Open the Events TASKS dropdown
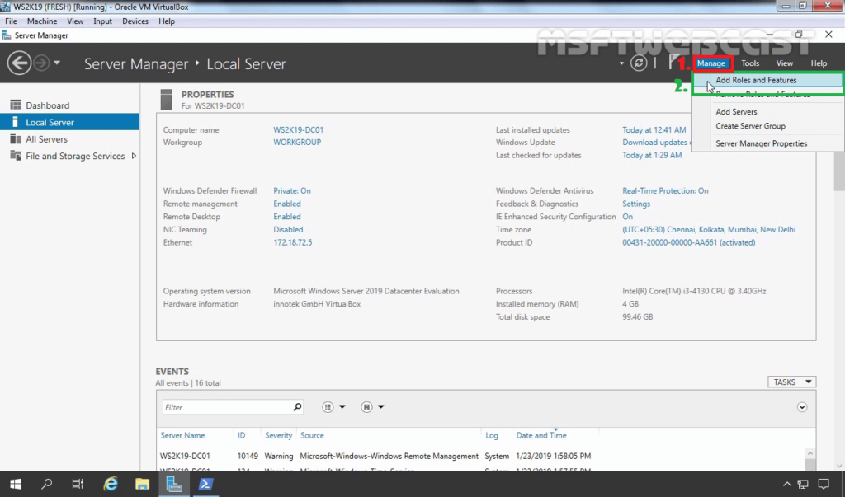 (x=791, y=382)
